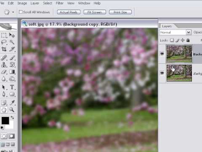This screenshot has width=202, height=152.
Task: Open the Filter menu
Action: [60, 3]
